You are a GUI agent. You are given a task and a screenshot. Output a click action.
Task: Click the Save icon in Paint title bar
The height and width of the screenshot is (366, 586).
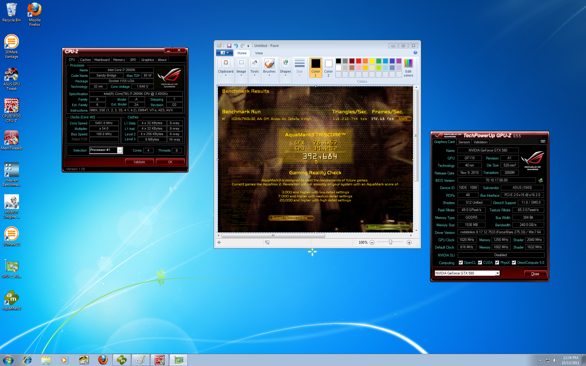(229, 46)
